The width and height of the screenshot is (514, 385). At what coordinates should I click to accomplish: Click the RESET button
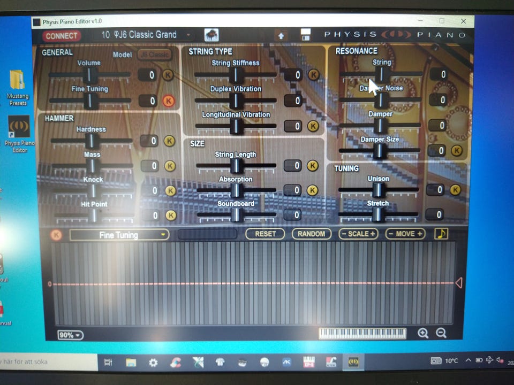265,234
